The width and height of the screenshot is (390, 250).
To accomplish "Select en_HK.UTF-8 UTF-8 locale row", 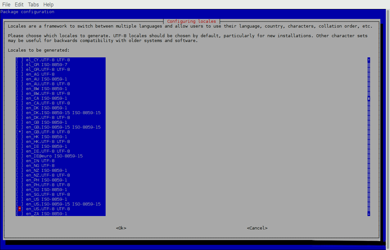I will click(x=61, y=142).
